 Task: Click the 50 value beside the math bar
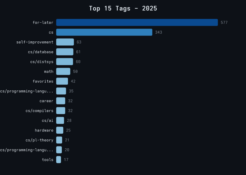click(x=75, y=71)
